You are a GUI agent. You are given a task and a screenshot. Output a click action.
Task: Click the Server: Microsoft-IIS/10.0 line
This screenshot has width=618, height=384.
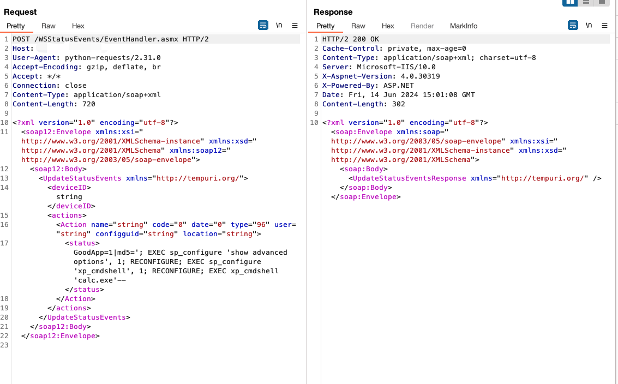point(379,67)
